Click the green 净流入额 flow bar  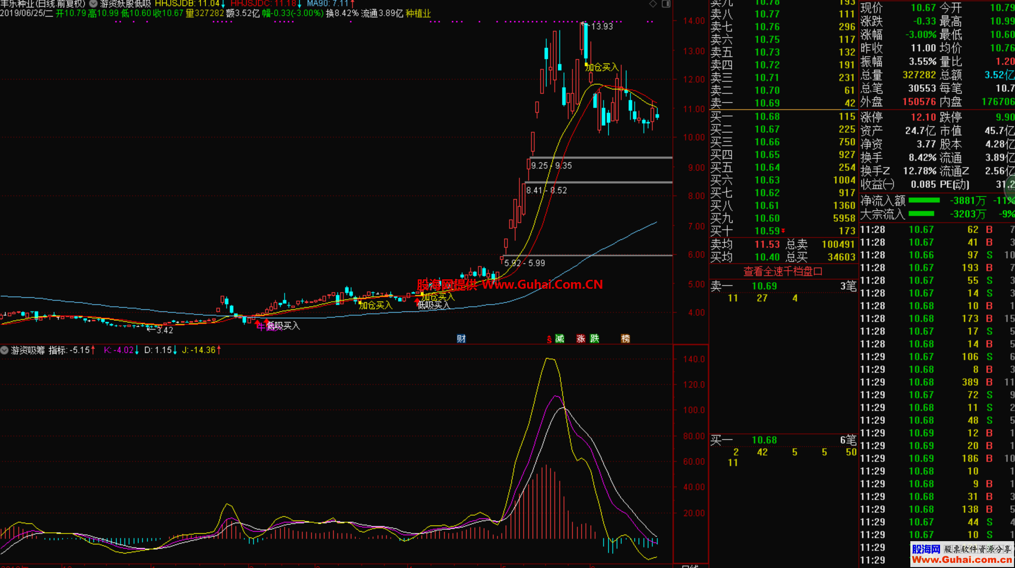(x=924, y=201)
